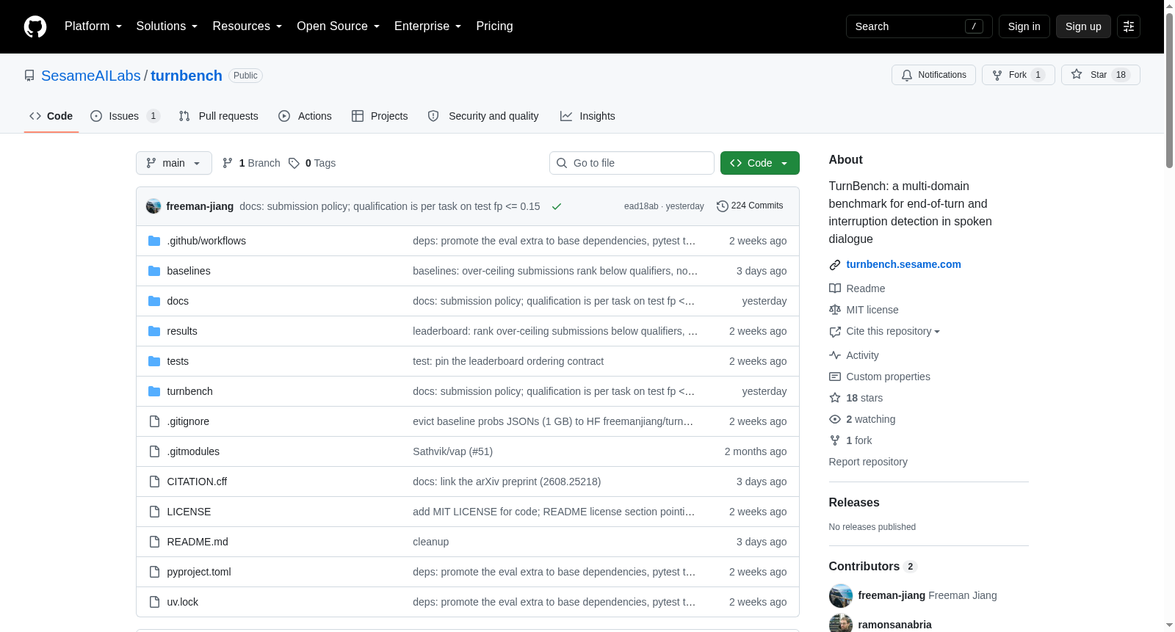
Task: Switch to the Issues tab
Action: (x=125, y=116)
